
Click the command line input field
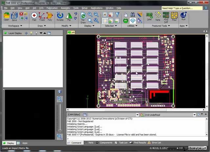tap(137, 139)
